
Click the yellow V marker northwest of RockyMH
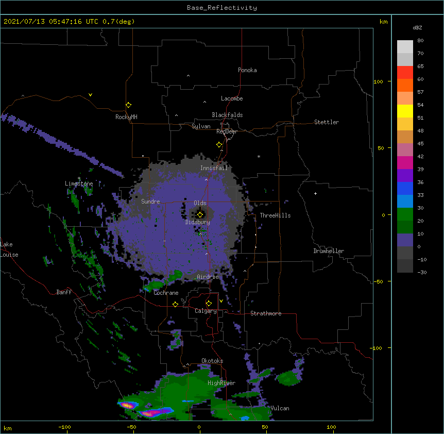pos(90,95)
